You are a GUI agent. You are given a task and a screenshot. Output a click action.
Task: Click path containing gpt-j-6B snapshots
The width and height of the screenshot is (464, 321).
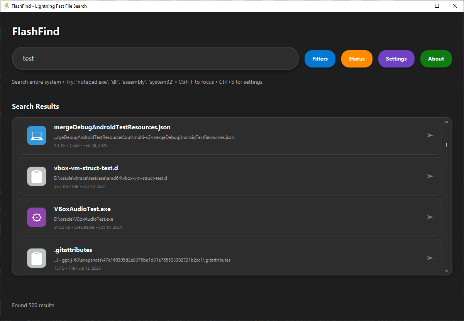(x=142, y=260)
